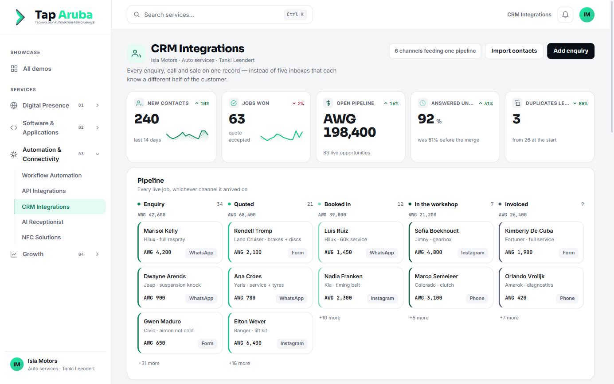The height and width of the screenshot is (384, 614).
Task: Open Rendell Tromp's Land Cruiser card
Action: (x=270, y=242)
